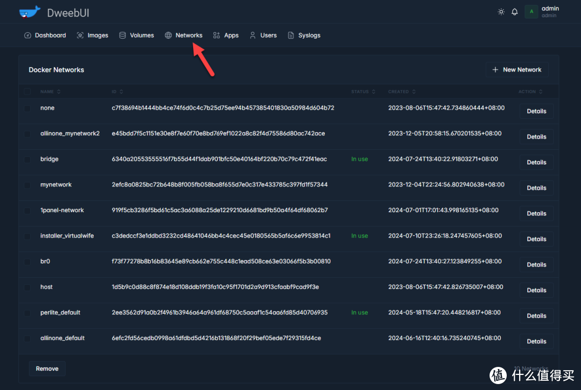Click the Dashboard gauge icon
Image resolution: width=581 pixels, height=390 pixels.
pos(28,35)
